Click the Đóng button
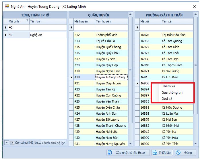The image size is (200, 159). tap(185, 153)
